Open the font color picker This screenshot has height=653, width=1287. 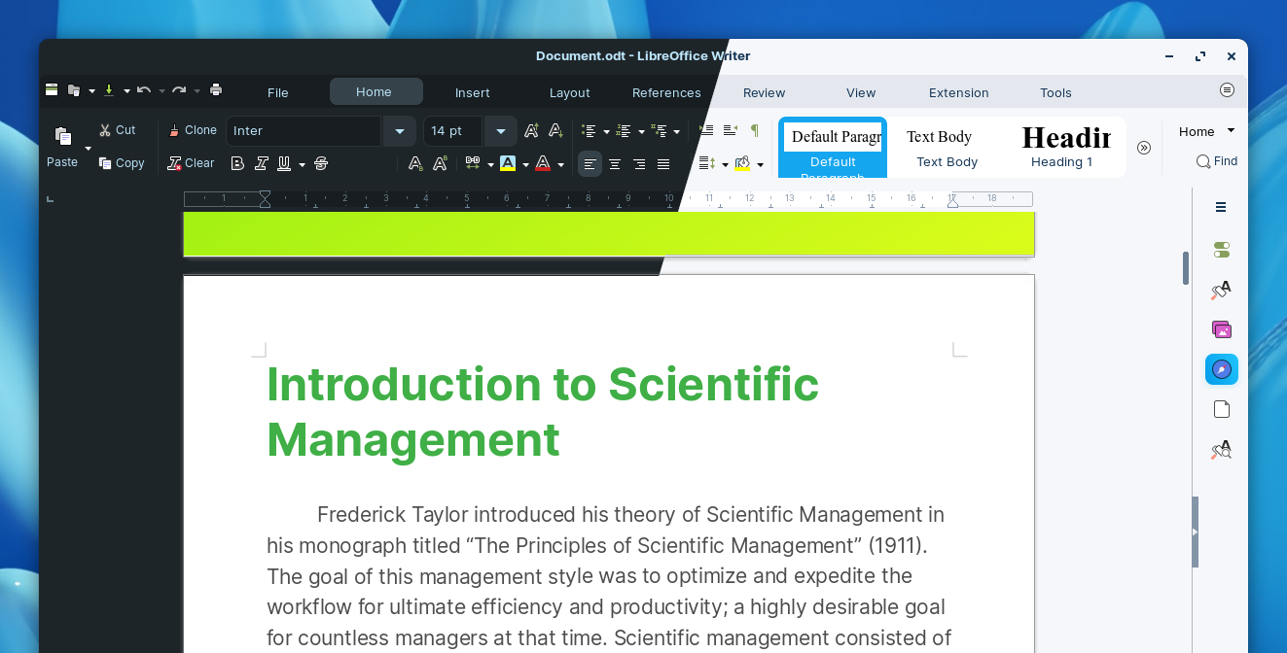(543, 163)
